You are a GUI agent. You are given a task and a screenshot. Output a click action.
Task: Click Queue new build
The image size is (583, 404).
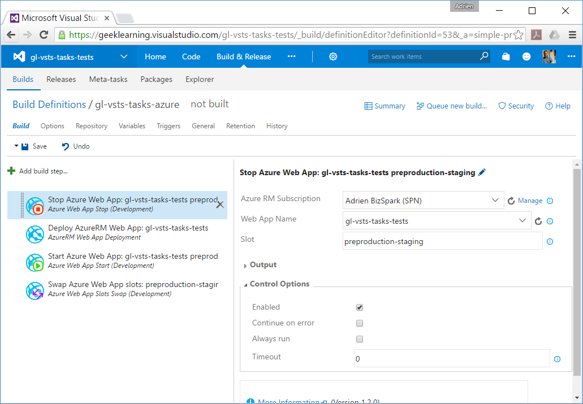point(451,106)
